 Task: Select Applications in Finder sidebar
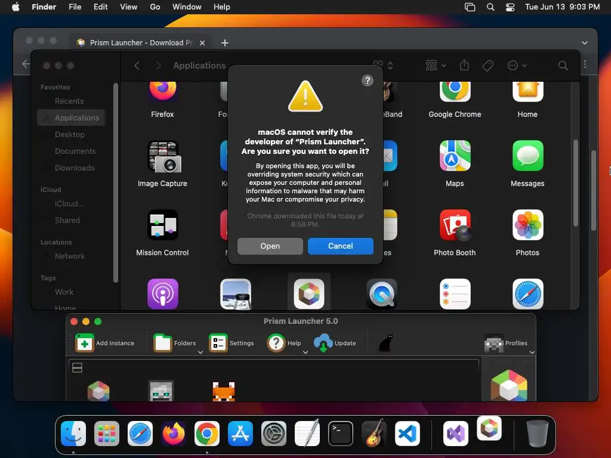72,117
